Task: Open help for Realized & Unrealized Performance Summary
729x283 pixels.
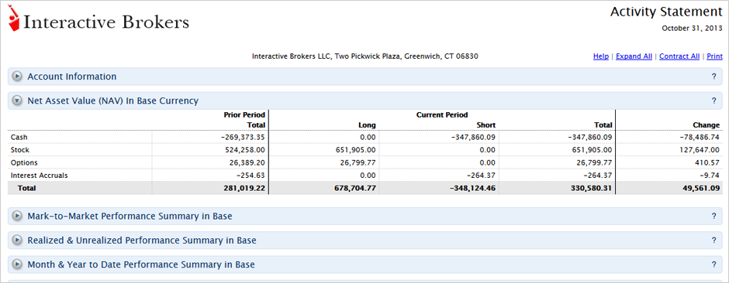Action: [x=713, y=240]
